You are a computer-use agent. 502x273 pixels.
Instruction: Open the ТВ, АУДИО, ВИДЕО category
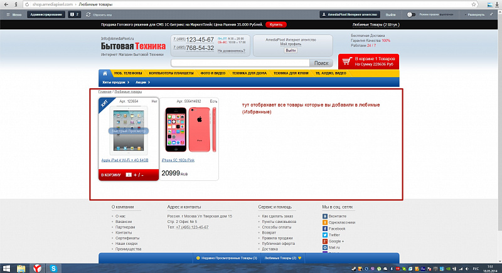point(331,73)
